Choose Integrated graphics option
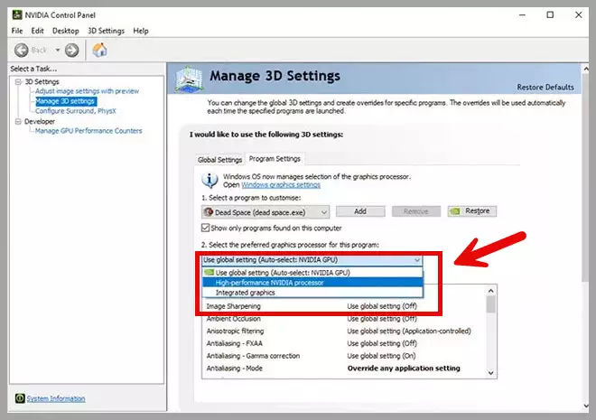 pyautogui.click(x=312, y=293)
